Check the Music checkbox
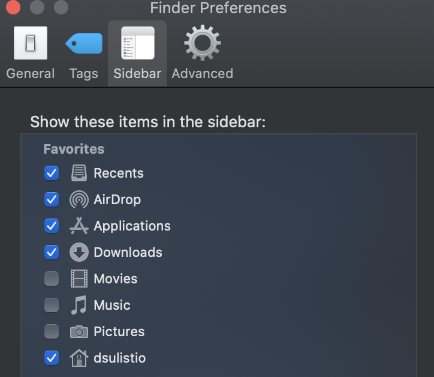 52,305
